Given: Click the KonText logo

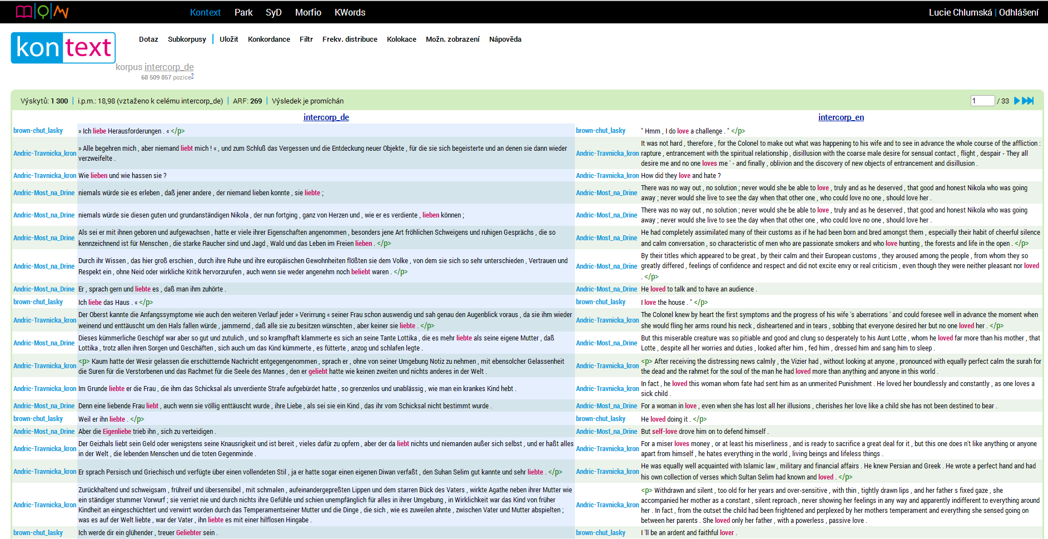Looking at the screenshot, I should [x=63, y=48].
